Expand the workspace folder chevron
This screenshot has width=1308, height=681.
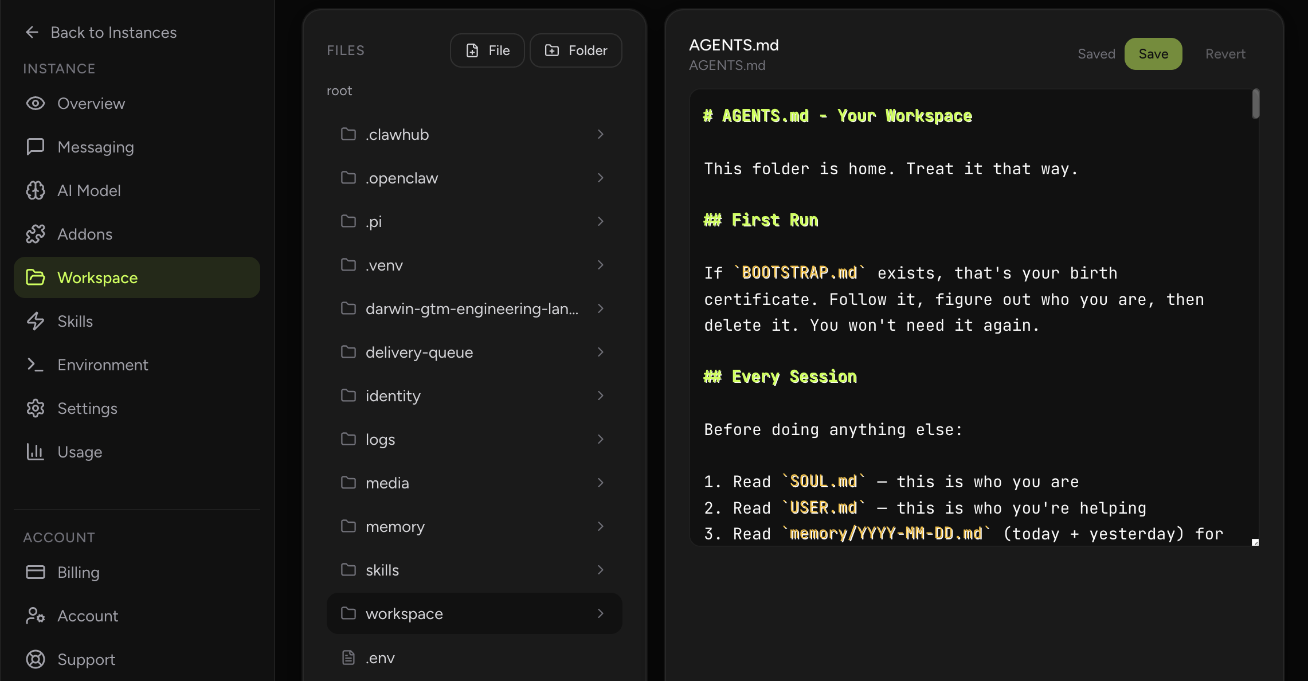pos(601,613)
